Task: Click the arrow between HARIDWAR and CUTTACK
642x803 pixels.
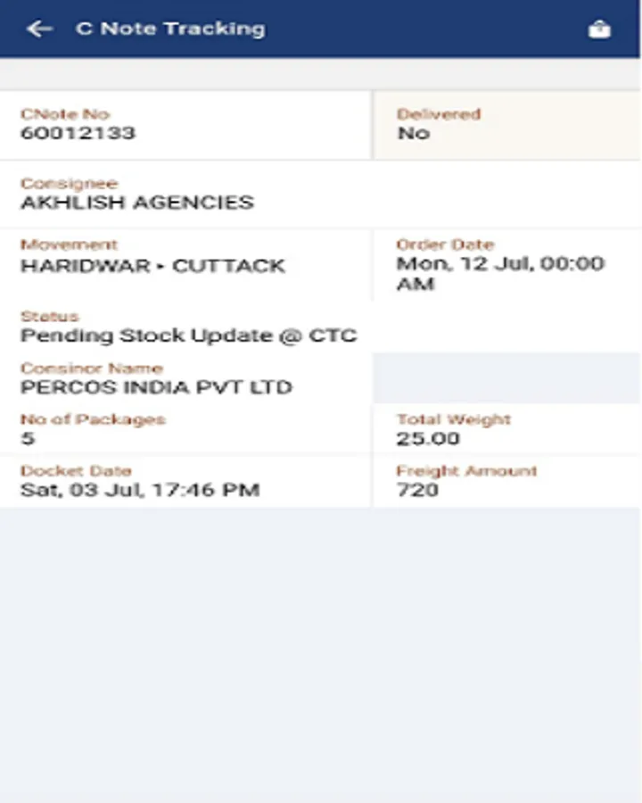Action: tap(160, 266)
